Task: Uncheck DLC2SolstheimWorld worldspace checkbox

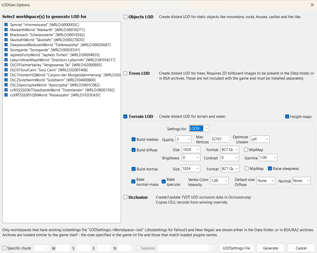Action: 6,80
